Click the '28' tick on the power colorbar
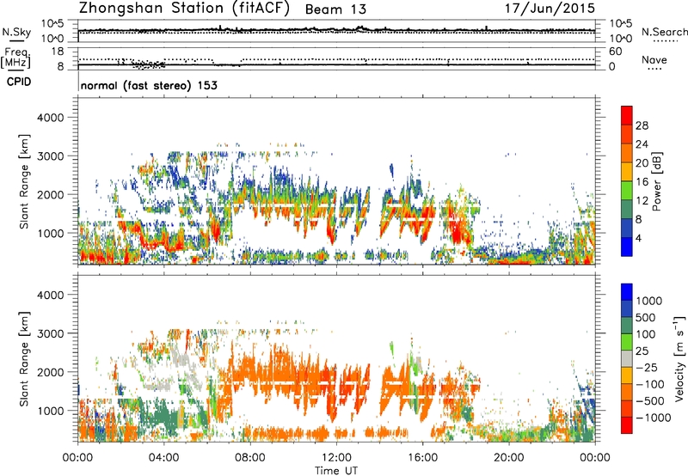This screenshot has height=476, width=688. pos(642,125)
